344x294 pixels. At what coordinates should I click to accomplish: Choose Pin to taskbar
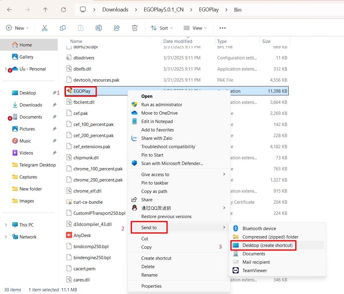[x=179, y=183]
